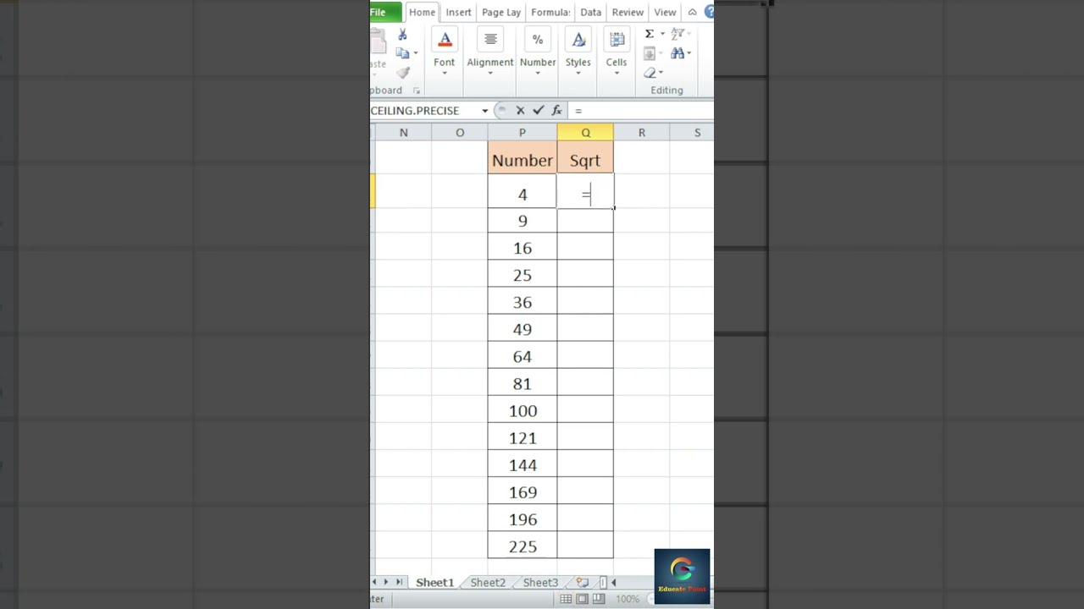This screenshot has width=1084, height=609.
Task: Confirm the formula with checkmark icon
Action: [x=538, y=111]
